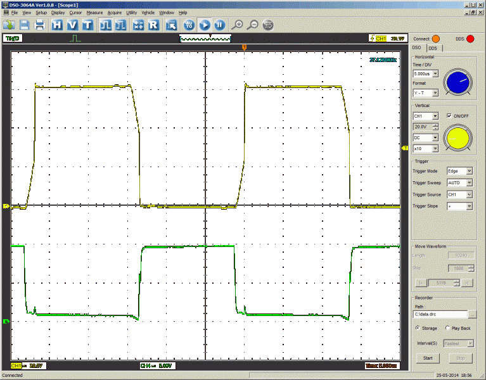
Task: Click the recorder Start button
Action: pyautogui.click(x=428, y=358)
